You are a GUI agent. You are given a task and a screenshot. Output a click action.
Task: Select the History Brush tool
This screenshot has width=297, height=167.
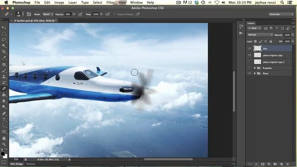click(4, 83)
